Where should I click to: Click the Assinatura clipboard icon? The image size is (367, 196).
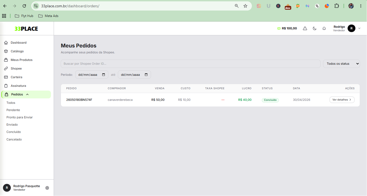(6, 86)
